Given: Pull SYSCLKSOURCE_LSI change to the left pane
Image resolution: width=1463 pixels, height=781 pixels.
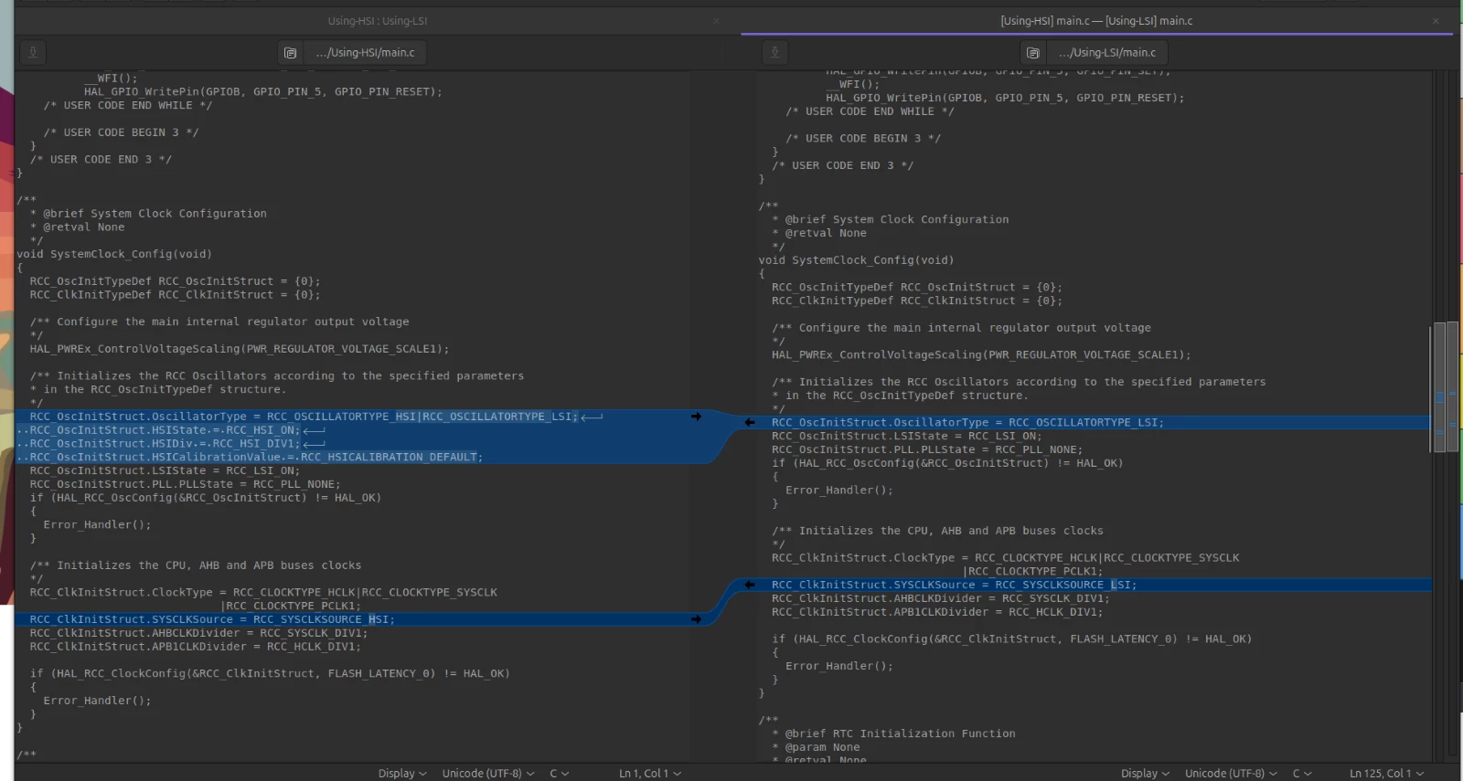Looking at the screenshot, I should [750, 585].
